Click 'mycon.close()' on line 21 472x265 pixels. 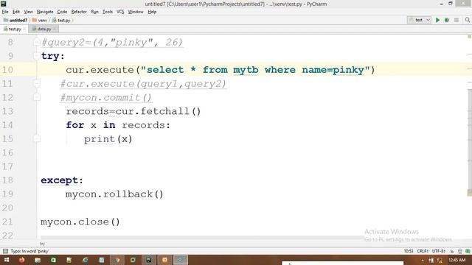click(x=80, y=222)
